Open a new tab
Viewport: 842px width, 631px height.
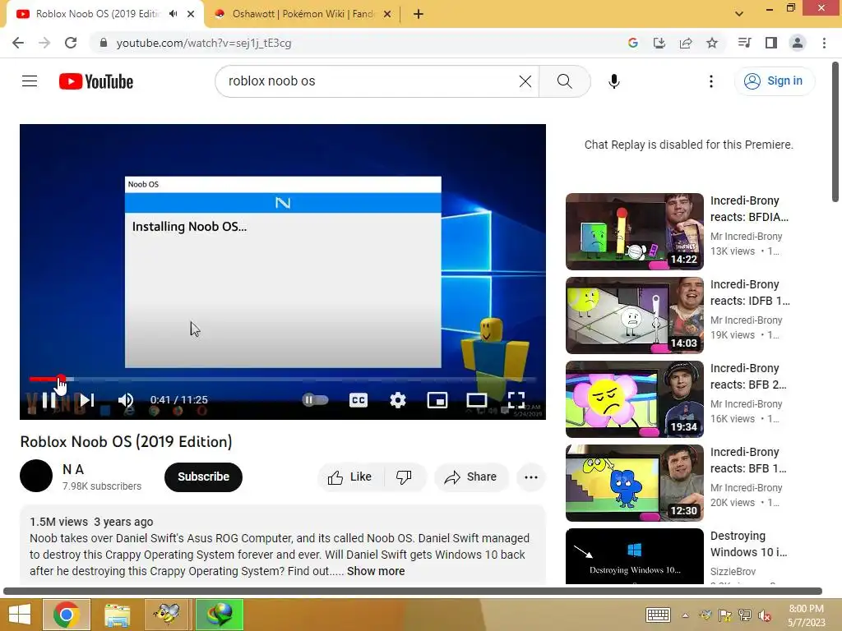coord(419,15)
